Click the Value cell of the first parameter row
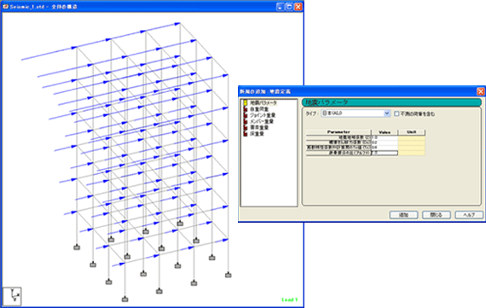 click(385, 137)
